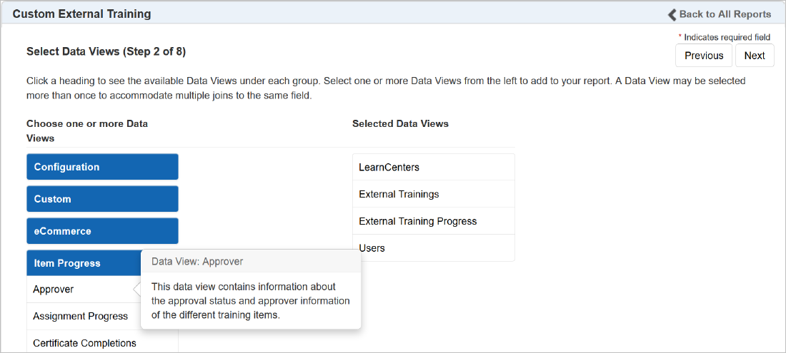Viewport: 786px width, 353px height.
Task: Go to the Previous step
Action: (x=704, y=56)
